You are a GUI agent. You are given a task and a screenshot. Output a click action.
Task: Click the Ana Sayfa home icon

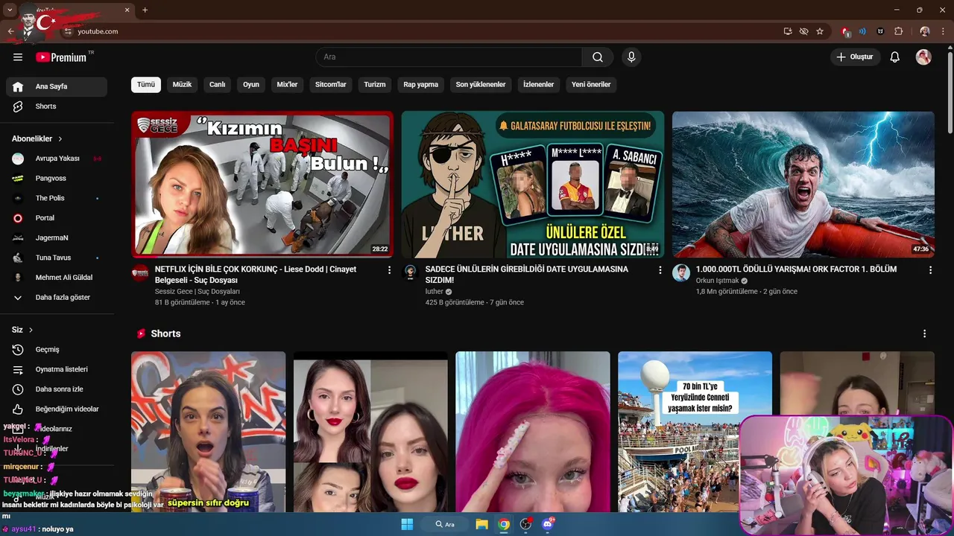pyautogui.click(x=18, y=86)
